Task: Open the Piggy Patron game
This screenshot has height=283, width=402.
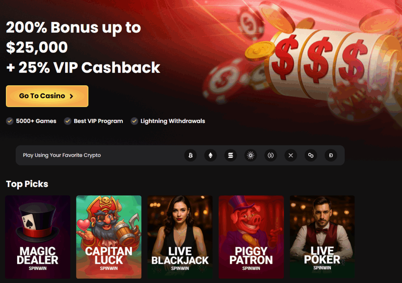Action: pyautogui.click(x=251, y=237)
